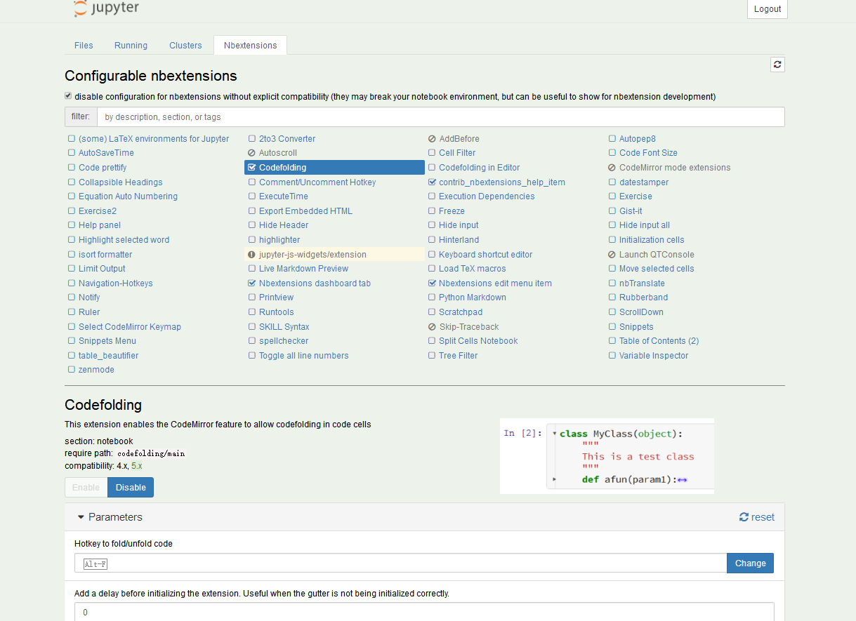The image size is (856, 621).
Task: Click the forbidden icon beside AddBefore
Action: (432, 139)
